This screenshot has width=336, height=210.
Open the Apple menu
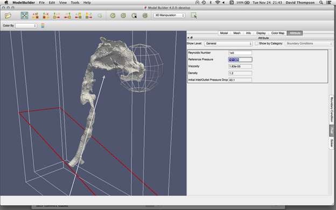pos(6,3)
